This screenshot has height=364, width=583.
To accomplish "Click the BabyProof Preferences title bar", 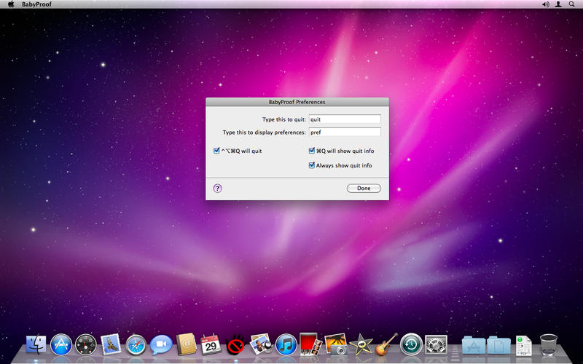I will coord(297,102).
